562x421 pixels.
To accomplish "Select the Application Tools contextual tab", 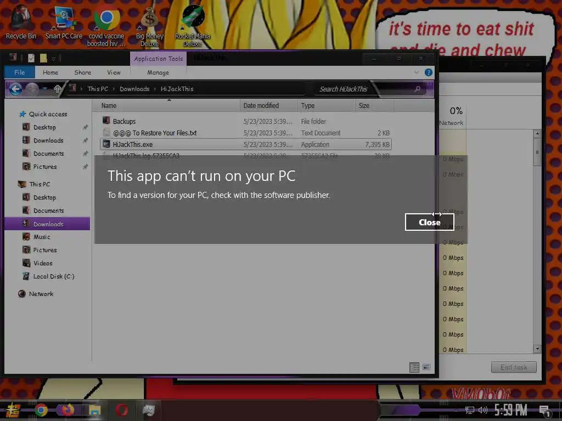I will click(x=158, y=59).
